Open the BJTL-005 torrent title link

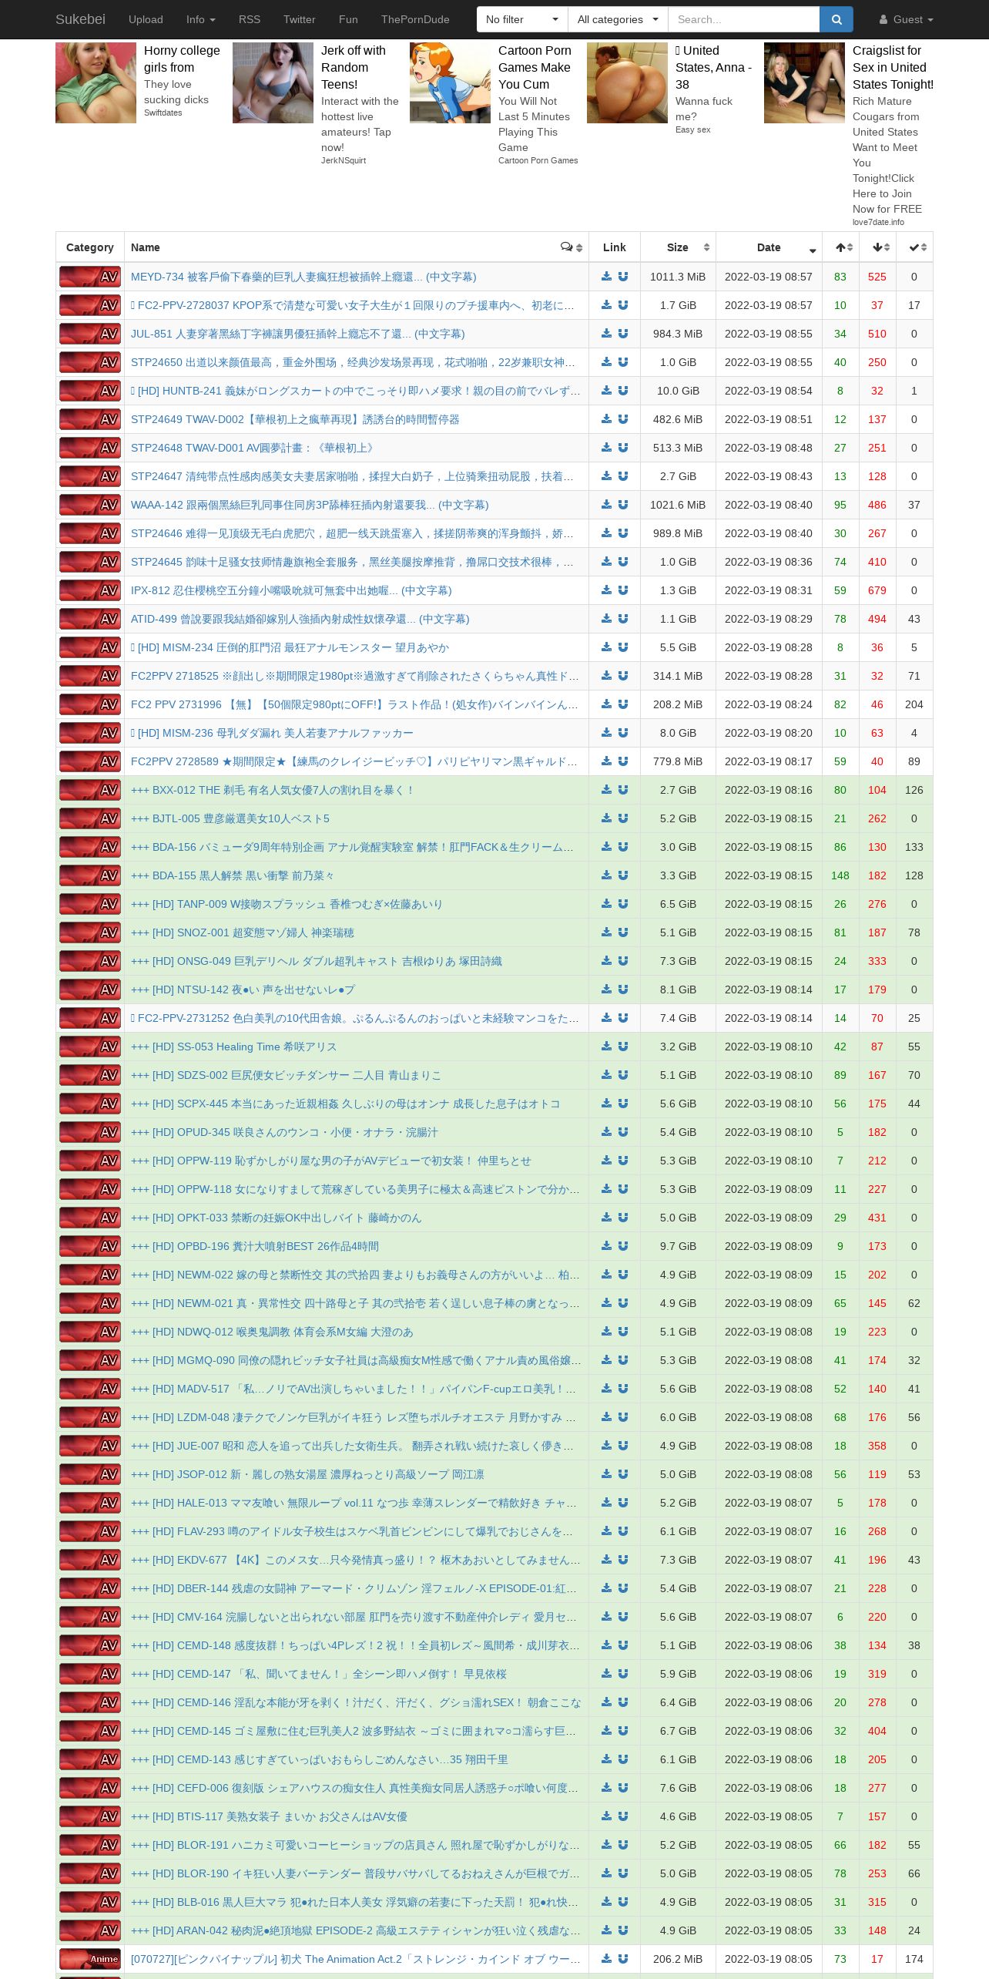[230, 818]
